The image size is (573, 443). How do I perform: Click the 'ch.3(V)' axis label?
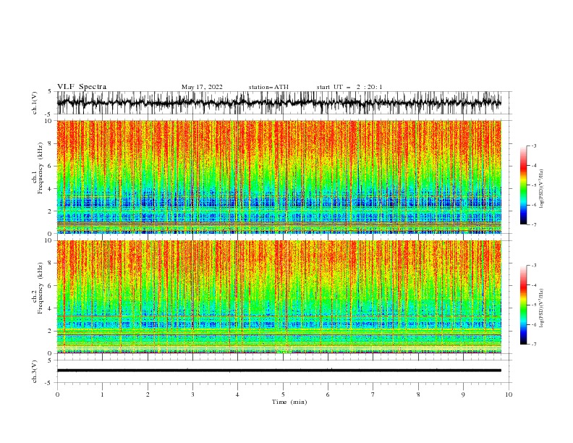tap(35, 371)
